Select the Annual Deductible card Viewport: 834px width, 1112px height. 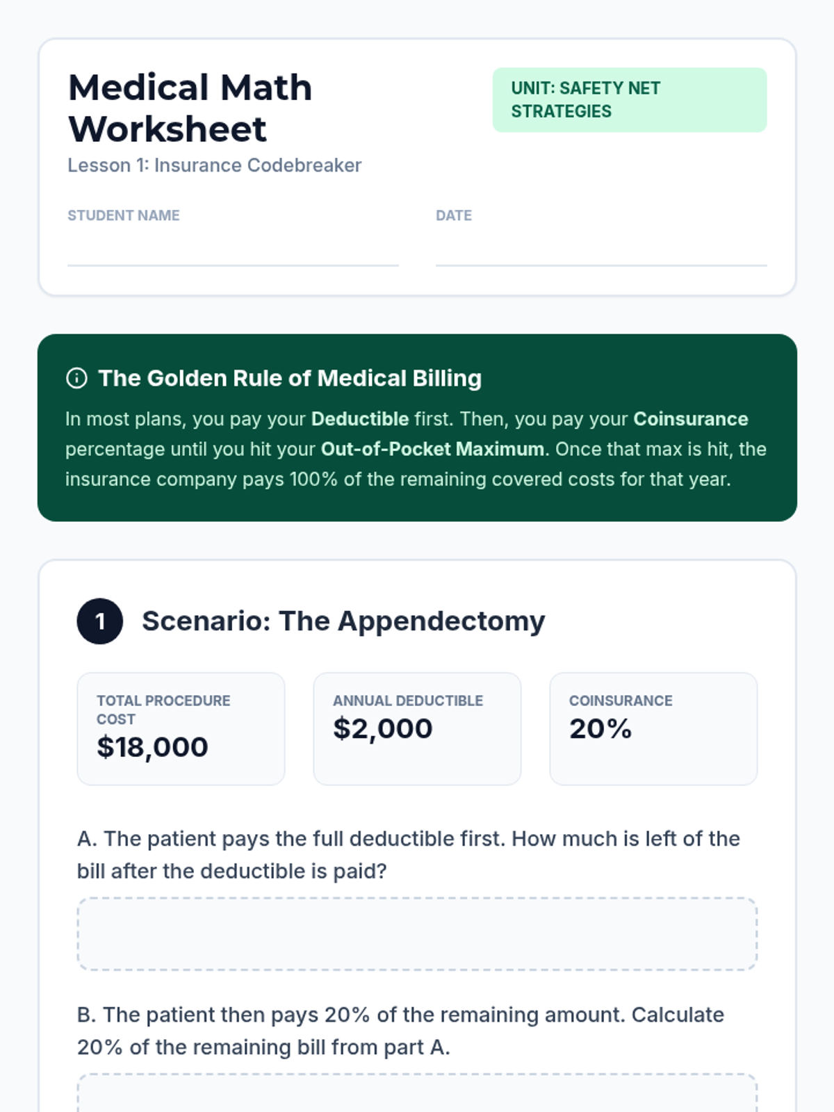[x=417, y=728]
